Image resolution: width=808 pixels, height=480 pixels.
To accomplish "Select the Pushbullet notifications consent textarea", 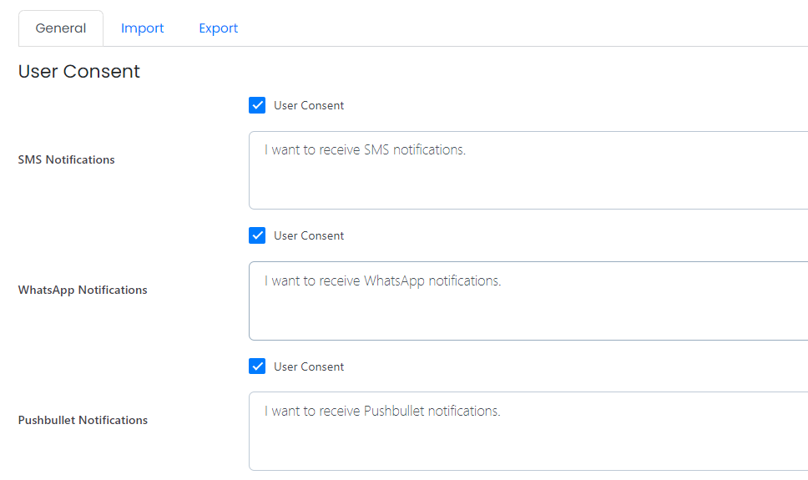I will click(528, 432).
